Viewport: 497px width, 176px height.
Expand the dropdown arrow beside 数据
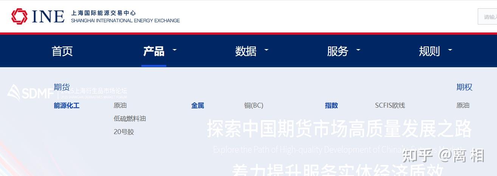266,50
